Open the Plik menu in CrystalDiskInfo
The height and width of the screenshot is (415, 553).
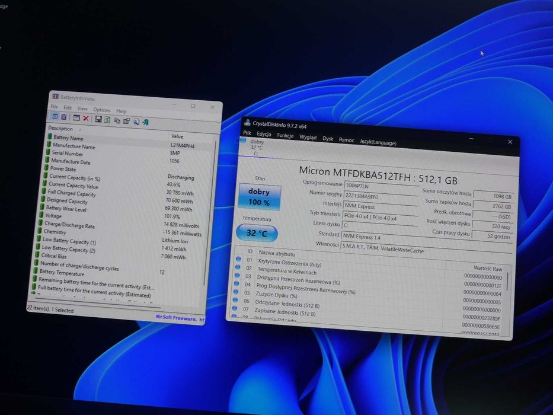247,133
